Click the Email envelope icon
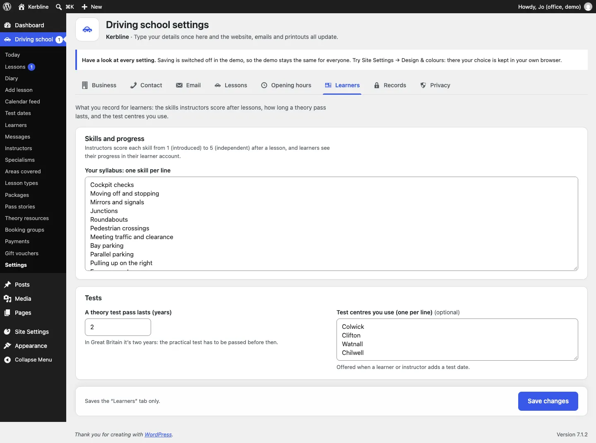The image size is (596, 443). click(x=179, y=85)
